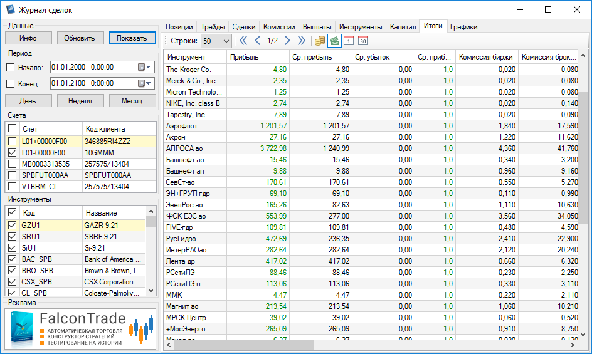This screenshot has width=592, height=354.
Task: Switch to the Графики tab
Action: [x=463, y=27]
